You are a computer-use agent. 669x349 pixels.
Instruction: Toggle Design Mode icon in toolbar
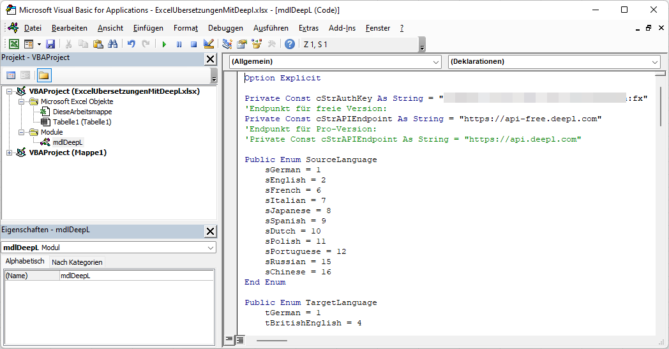click(208, 44)
